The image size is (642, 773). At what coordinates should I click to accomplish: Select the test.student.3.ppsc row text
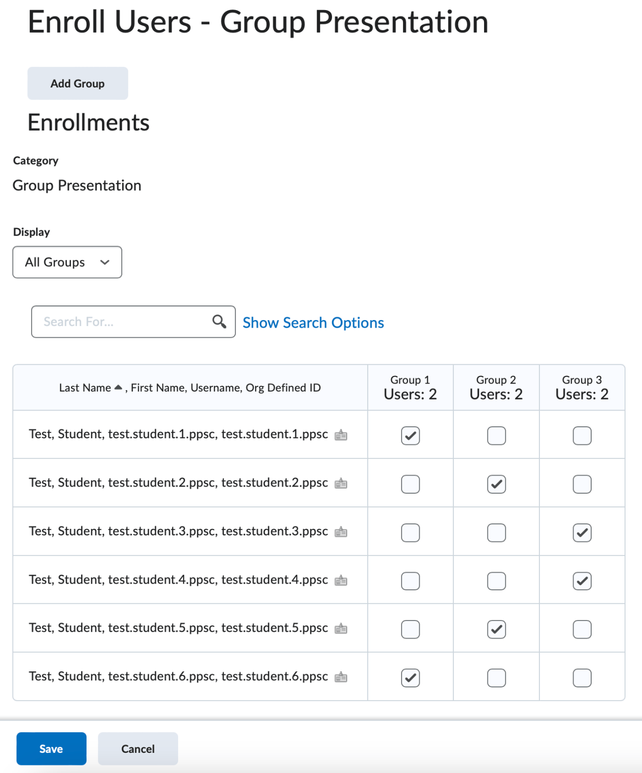(179, 531)
